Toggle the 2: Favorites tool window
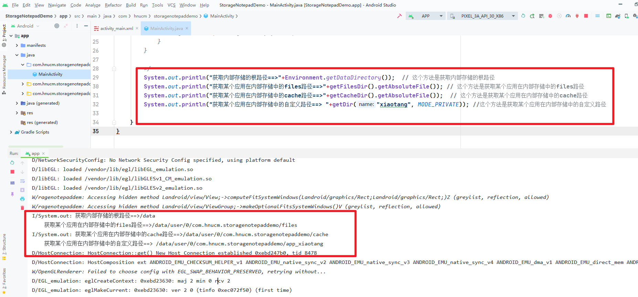The height and width of the screenshot is (297, 638). (4, 282)
